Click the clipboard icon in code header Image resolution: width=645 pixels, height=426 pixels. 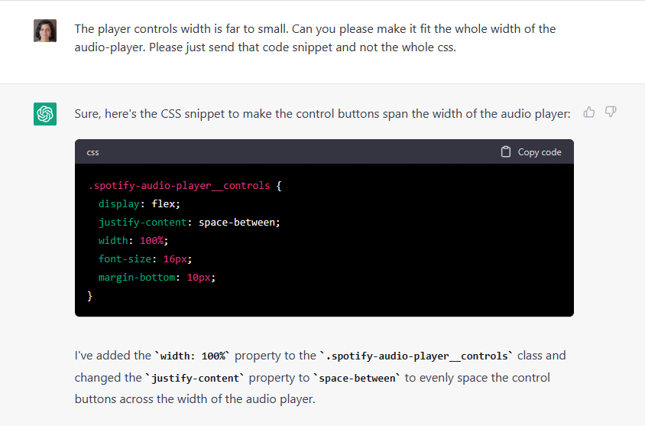click(x=506, y=152)
